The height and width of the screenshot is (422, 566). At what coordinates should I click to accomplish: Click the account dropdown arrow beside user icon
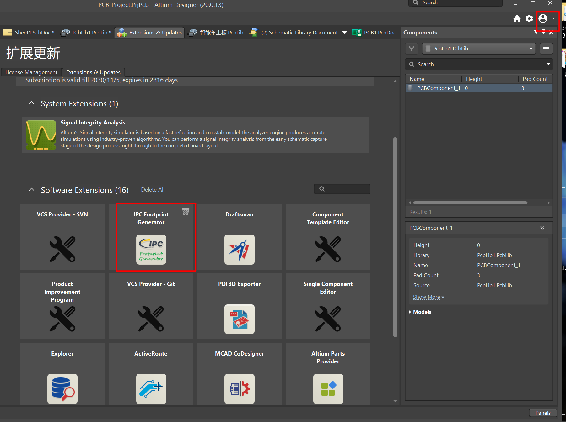(x=554, y=18)
